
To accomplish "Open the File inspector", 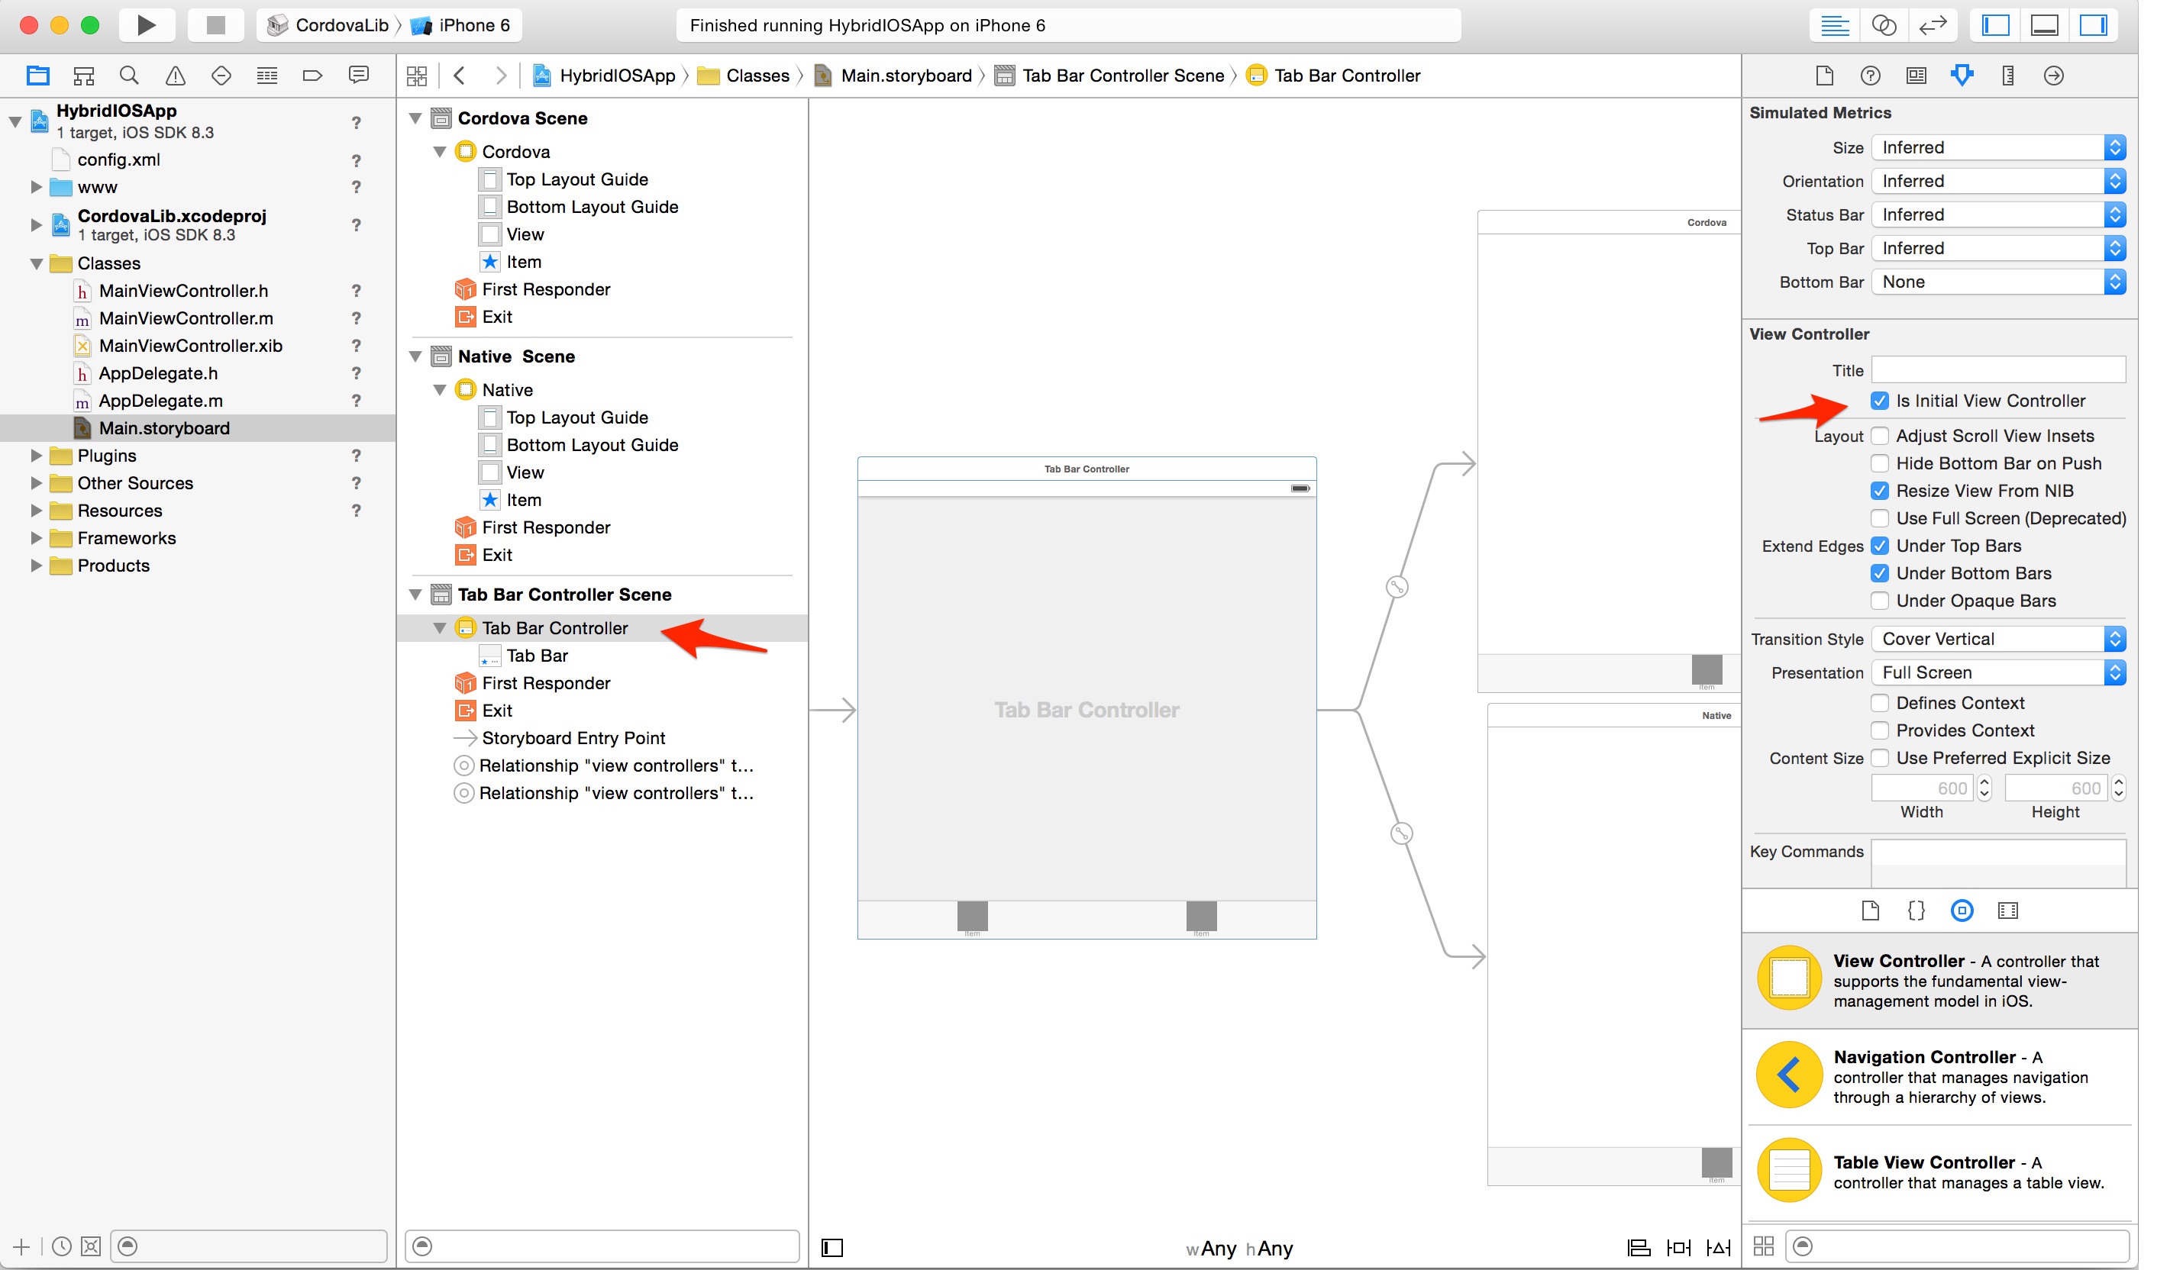I will pos(1824,76).
